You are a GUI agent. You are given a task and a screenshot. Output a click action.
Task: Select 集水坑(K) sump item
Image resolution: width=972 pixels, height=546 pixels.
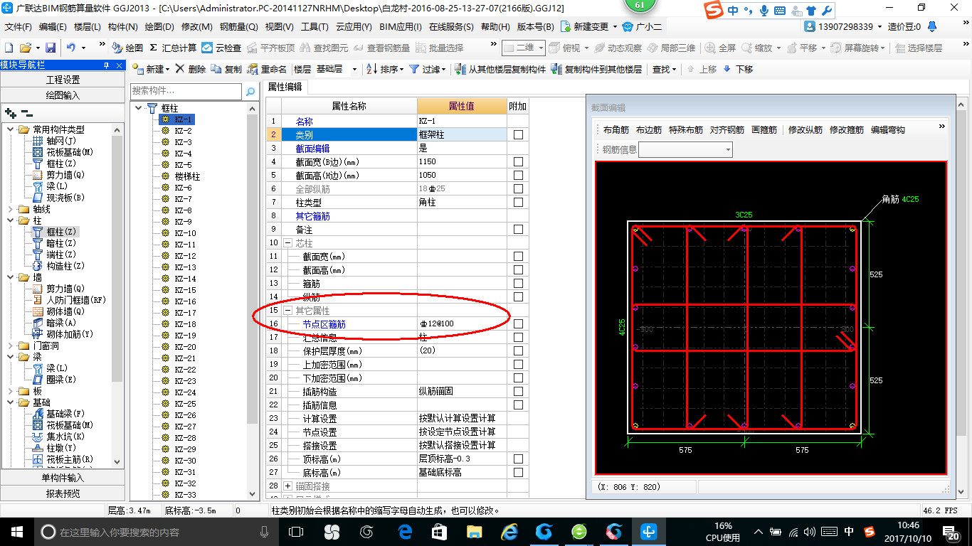[x=58, y=437]
